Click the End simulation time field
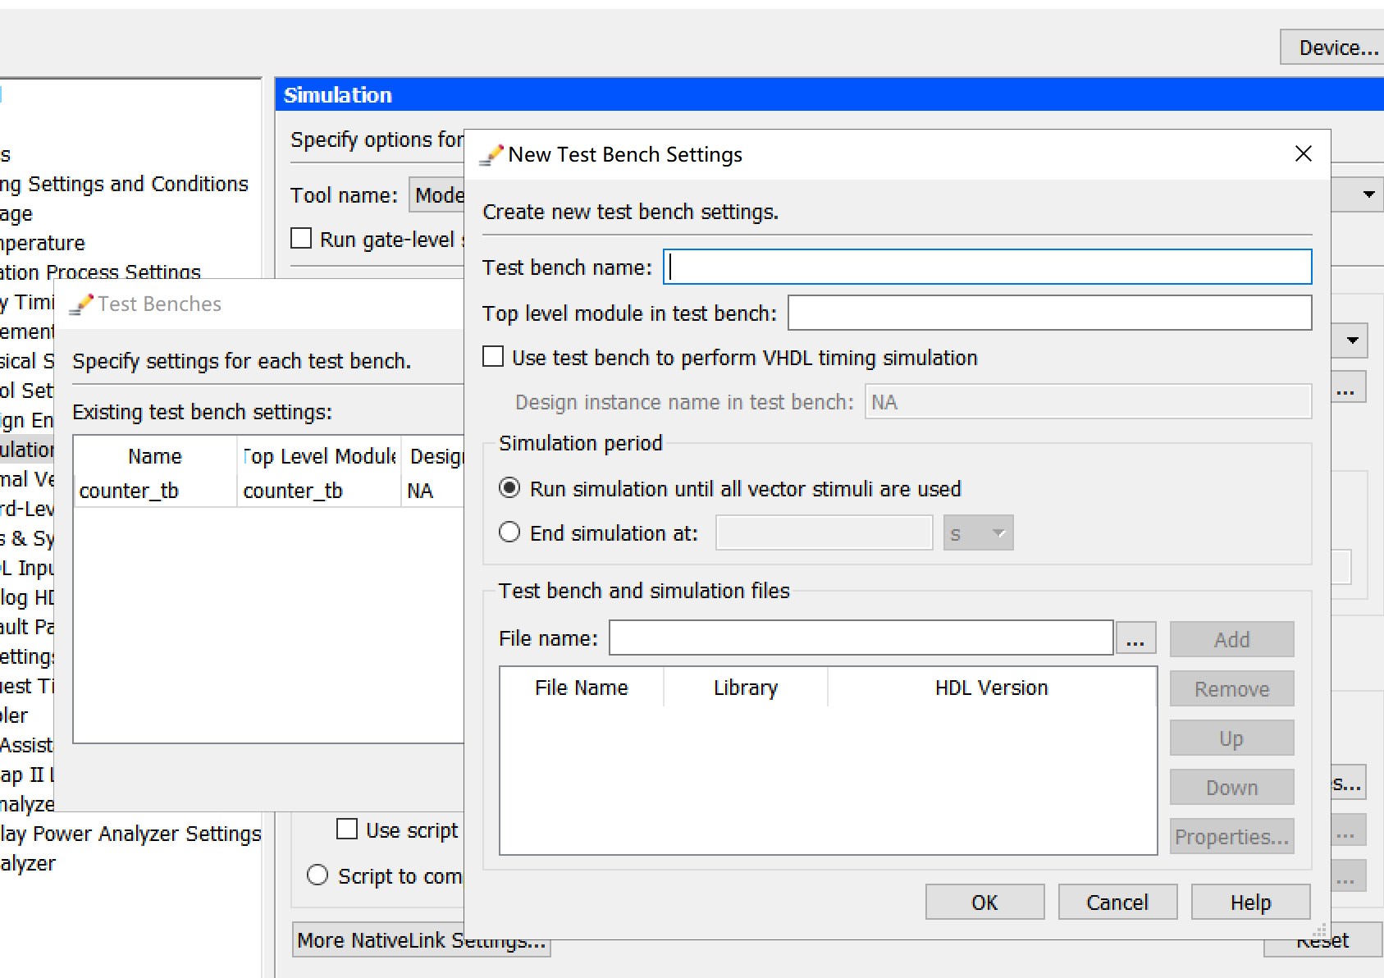Viewport: 1384px width, 978px height. 824,533
